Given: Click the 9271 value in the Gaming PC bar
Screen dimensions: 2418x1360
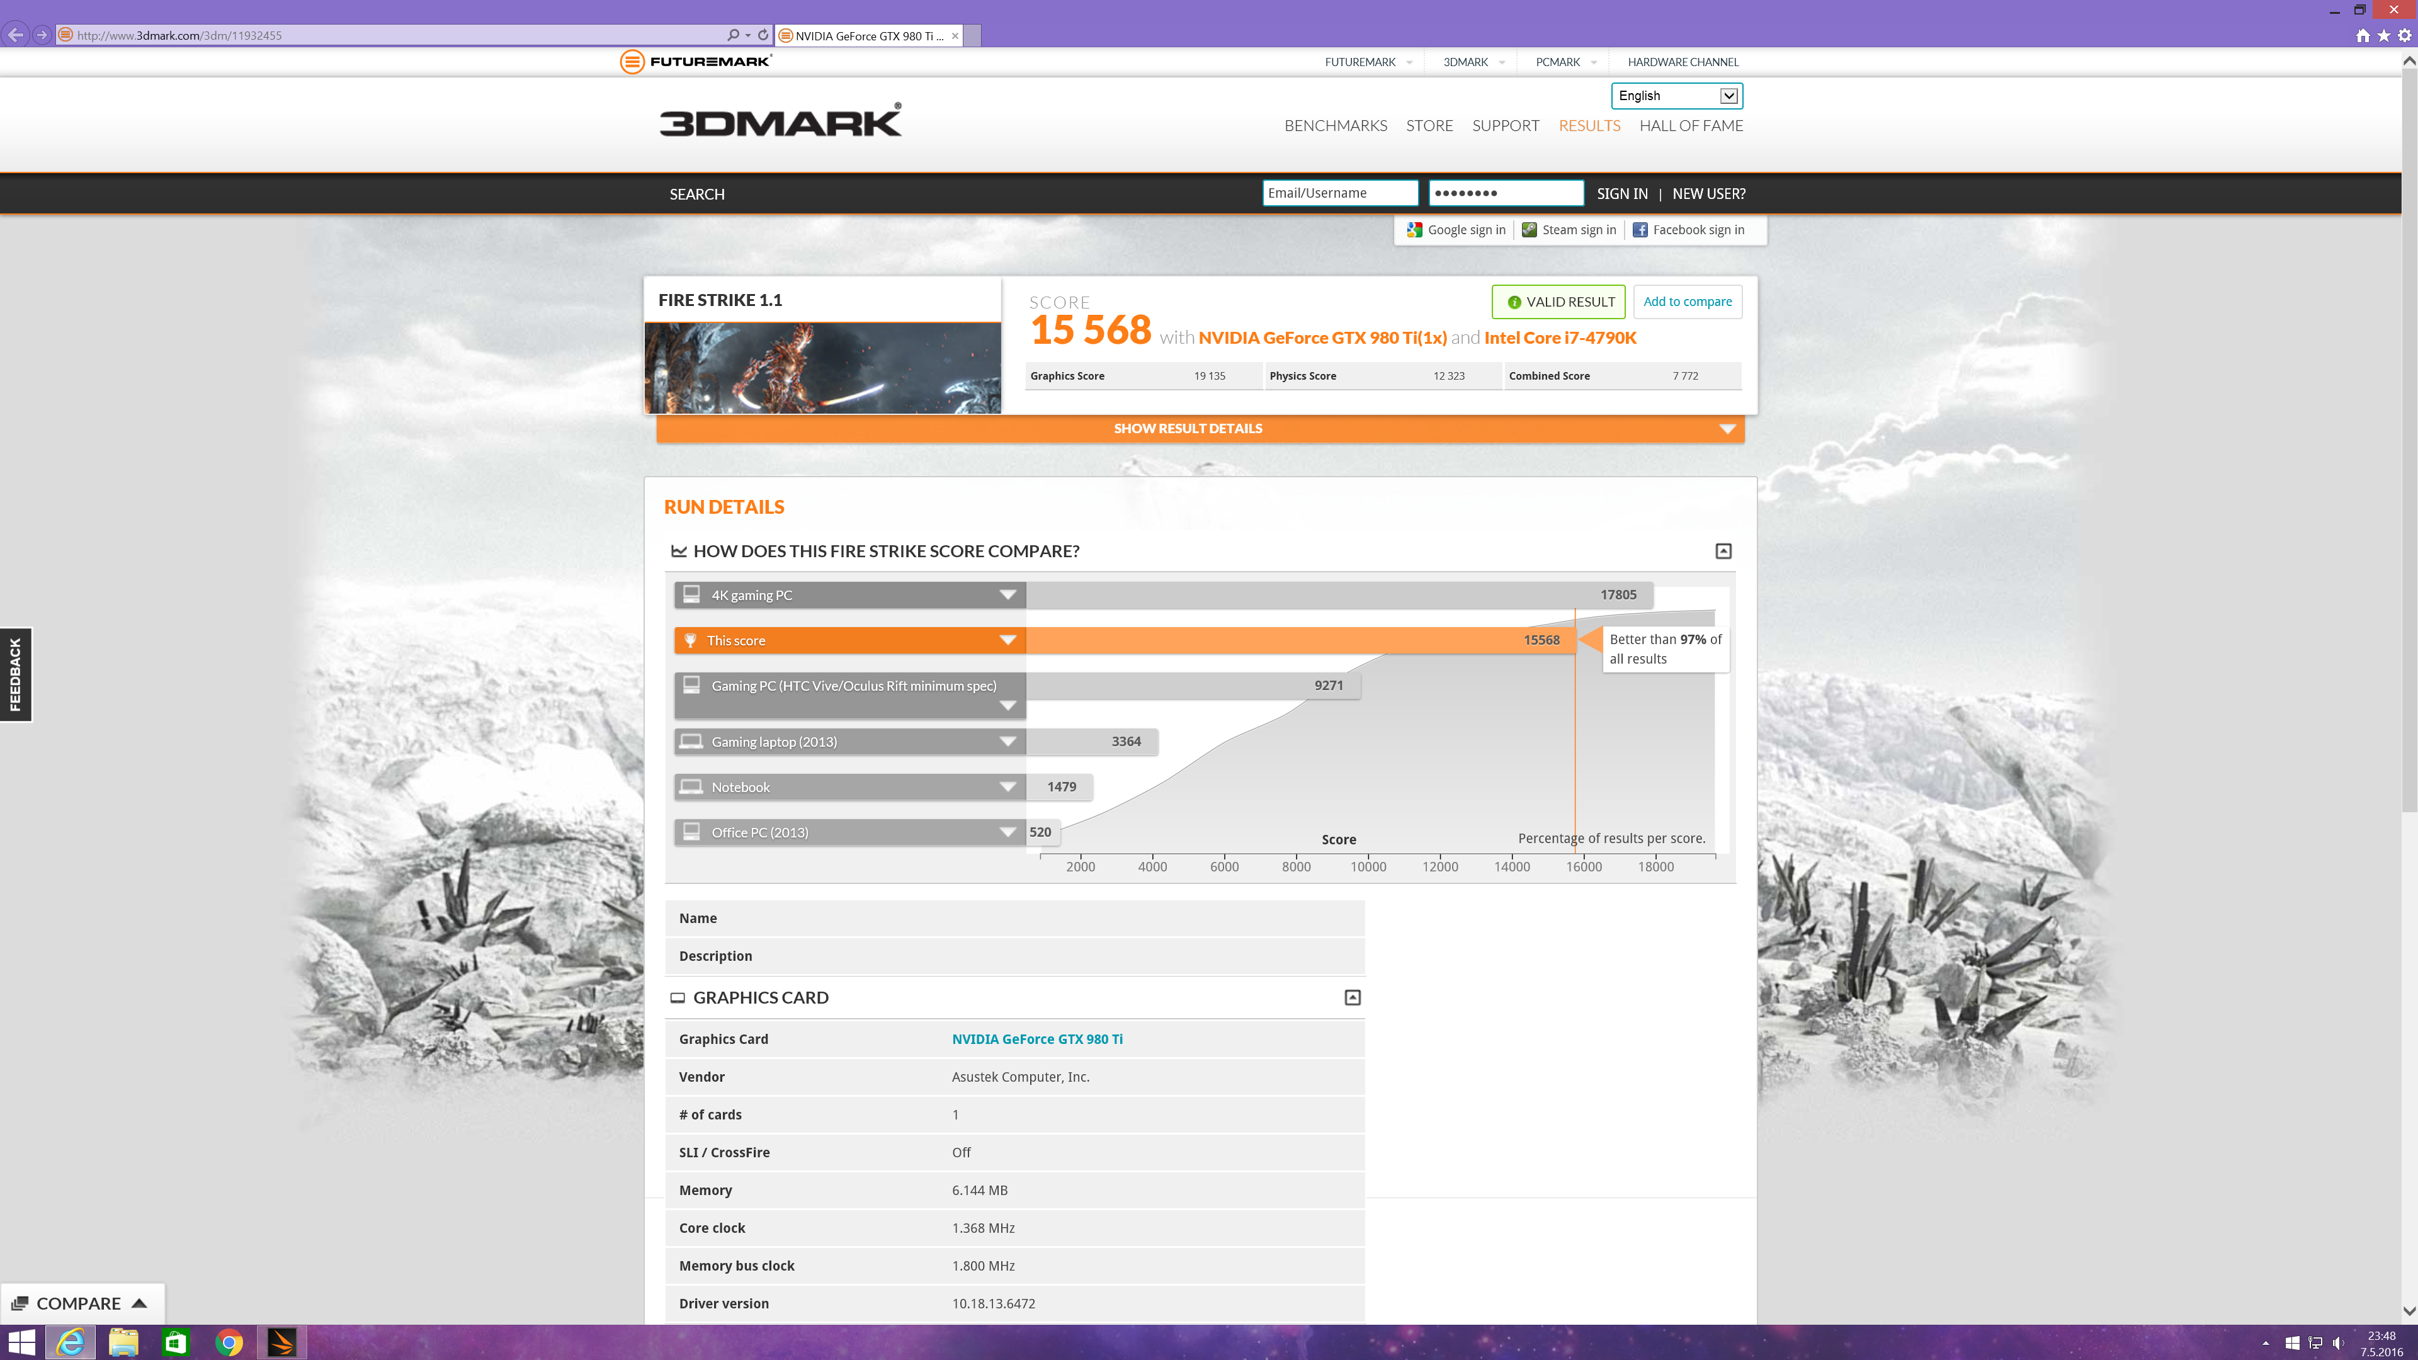Looking at the screenshot, I should point(1328,685).
